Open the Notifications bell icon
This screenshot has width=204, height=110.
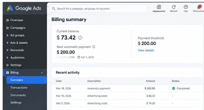point(199,7)
